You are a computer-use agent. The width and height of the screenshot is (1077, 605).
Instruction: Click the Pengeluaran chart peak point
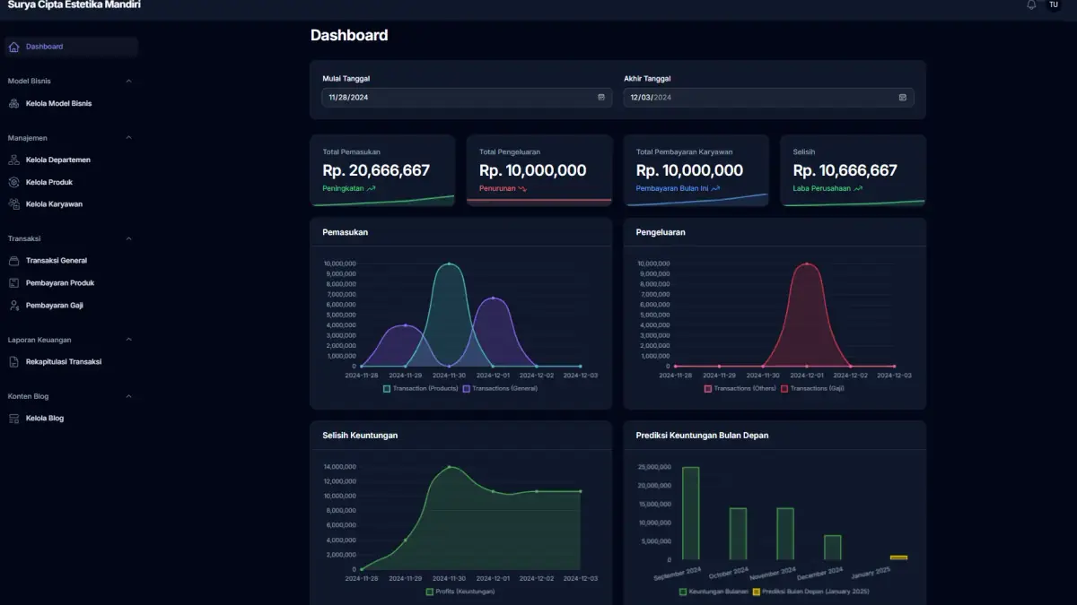click(x=807, y=264)
